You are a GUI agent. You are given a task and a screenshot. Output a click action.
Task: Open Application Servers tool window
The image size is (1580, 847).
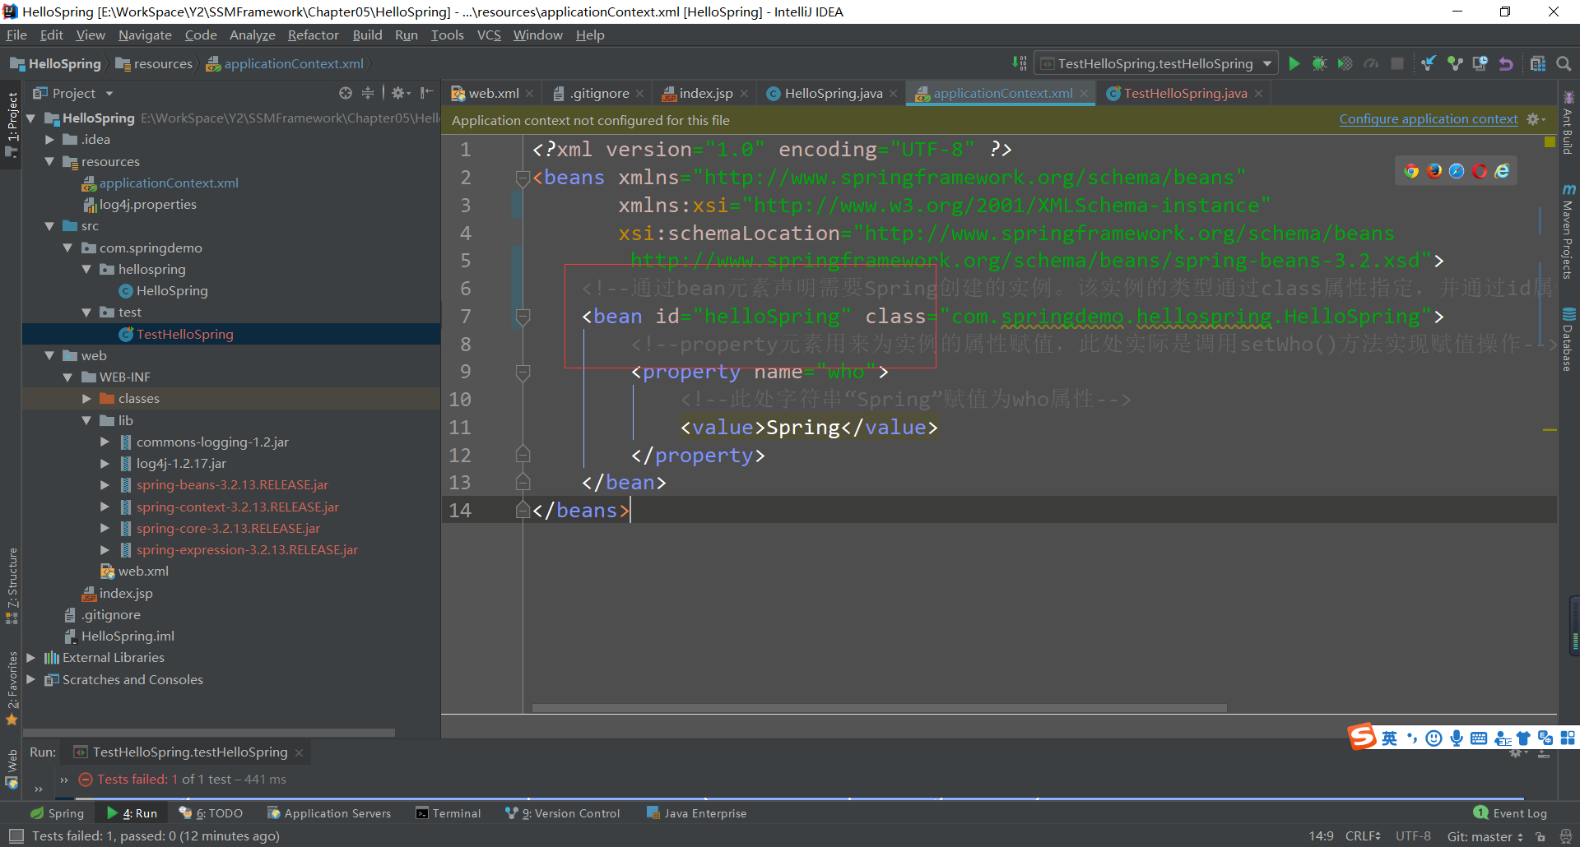coord(329,813)
